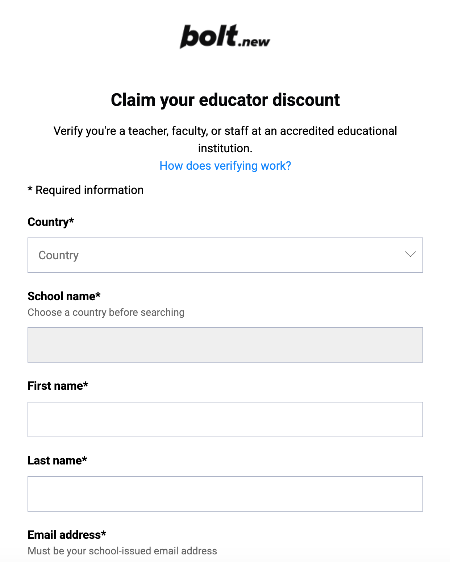Image resolution: width=450 pixels, height=562 pixels.
Task: Click the word 'institution.' in the description
Action: (225, 148)
